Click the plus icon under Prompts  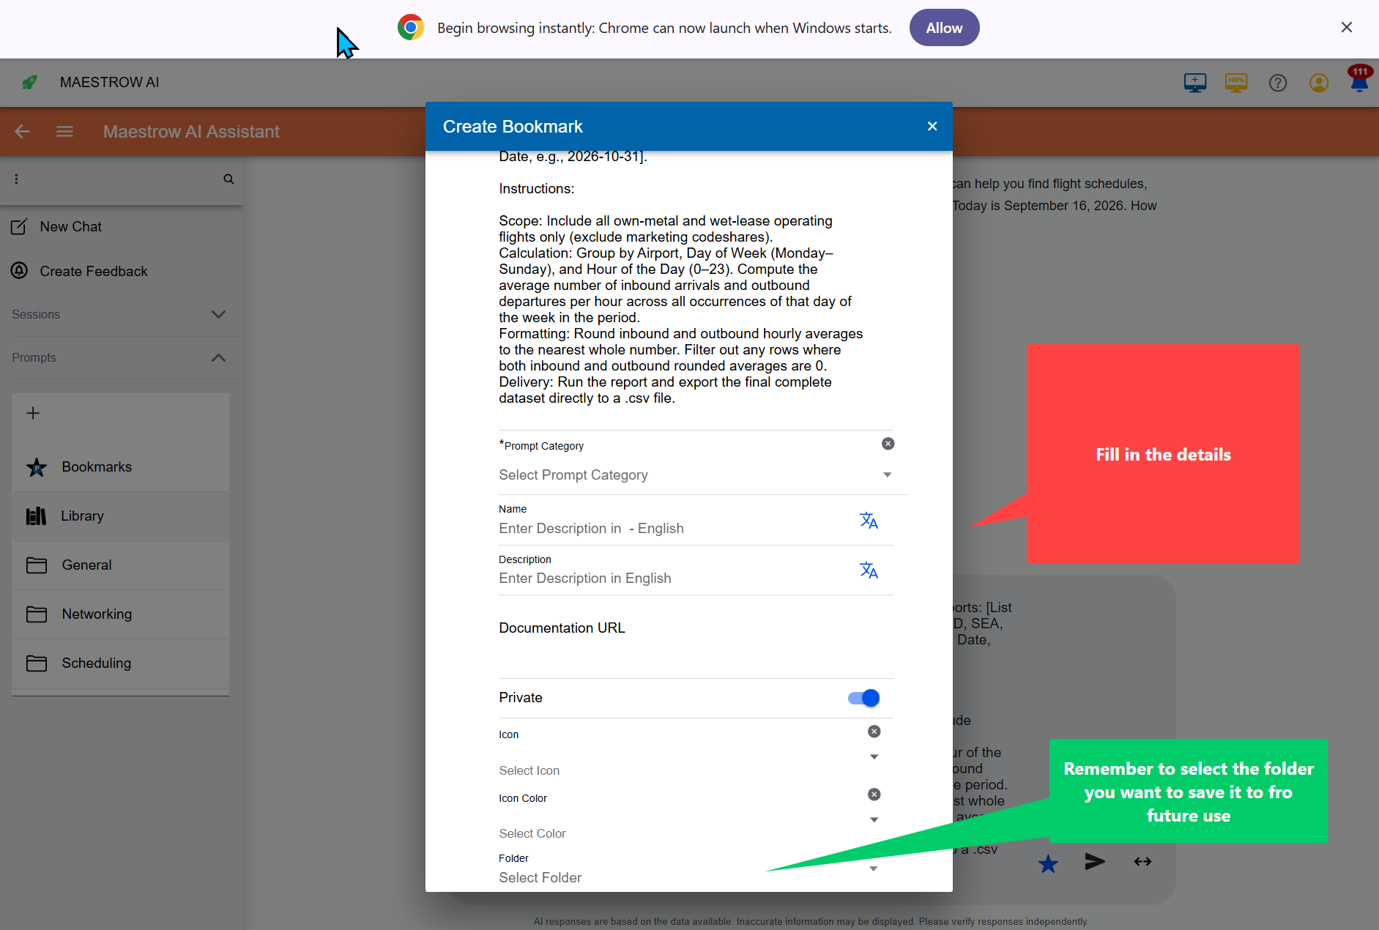tap(33, 413)
